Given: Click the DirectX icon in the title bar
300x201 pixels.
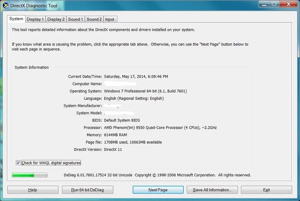Looking at the screenshot, I should pos(6,5).
